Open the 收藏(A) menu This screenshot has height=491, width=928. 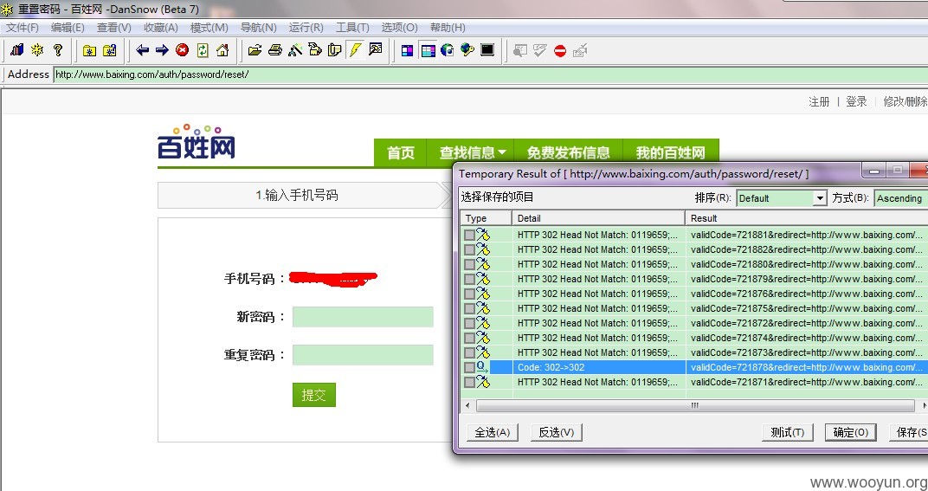coord(161,28)
